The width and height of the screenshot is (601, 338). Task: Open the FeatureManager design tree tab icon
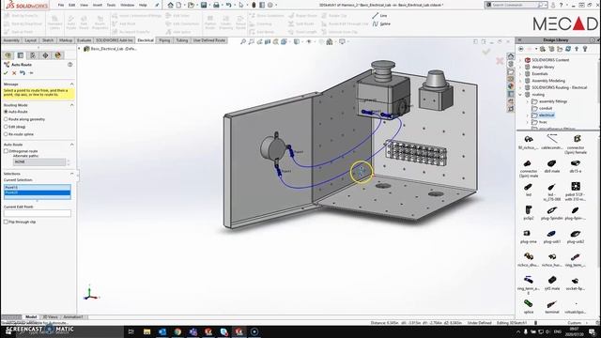pos(8,55)
